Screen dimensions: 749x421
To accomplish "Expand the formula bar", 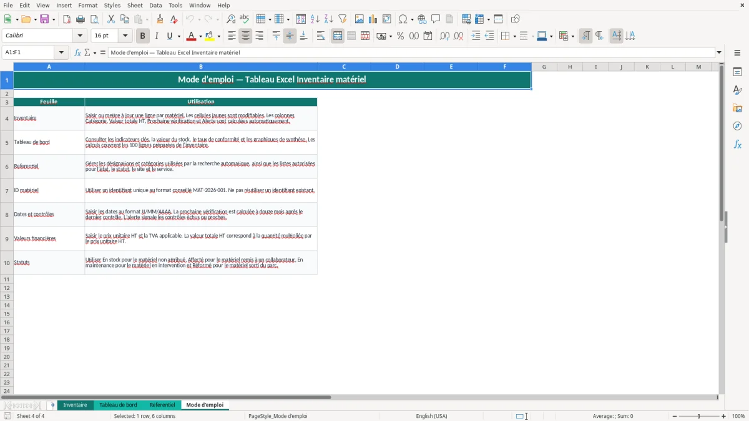I will click(x=719, y=53).
